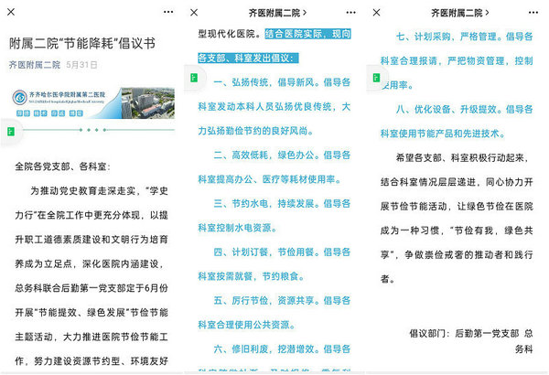Open the more options menu in left panel
The width and height of the screenshot is (549, 375).
166,12
